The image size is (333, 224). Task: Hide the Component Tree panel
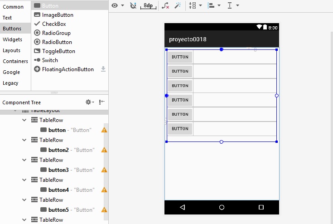coord(102,102)
